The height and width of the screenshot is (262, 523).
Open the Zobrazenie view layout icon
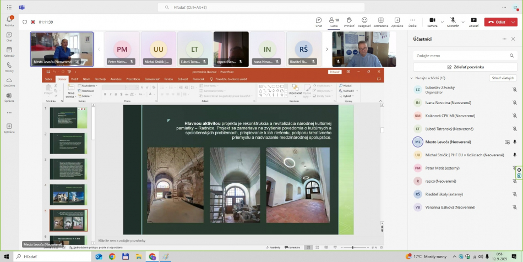coord(380,21)
